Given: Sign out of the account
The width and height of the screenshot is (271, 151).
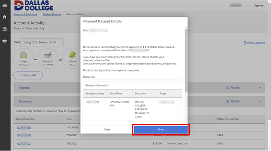Looking at the screenshot, I should (259, 5).
